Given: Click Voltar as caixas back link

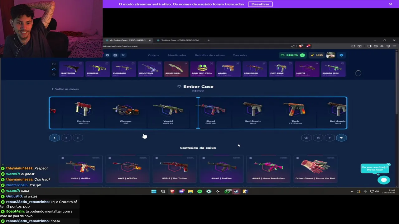Looking at the screenshot, I should (x=65, y=89).
